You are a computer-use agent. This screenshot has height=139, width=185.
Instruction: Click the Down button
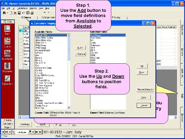(x=142, y=72)
